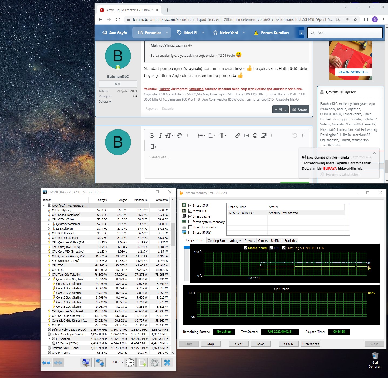388x378 pixels.
Task: Open the list formatting dropdown in editor
Action: coord(201,136)
